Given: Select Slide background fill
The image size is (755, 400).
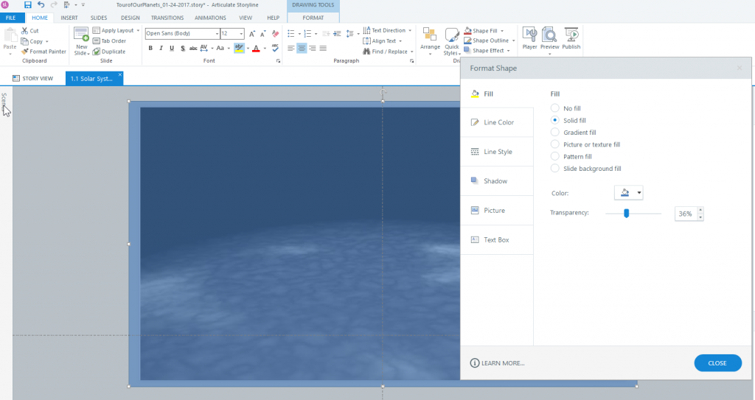Looking at the screenshot, I should [555, 169].
